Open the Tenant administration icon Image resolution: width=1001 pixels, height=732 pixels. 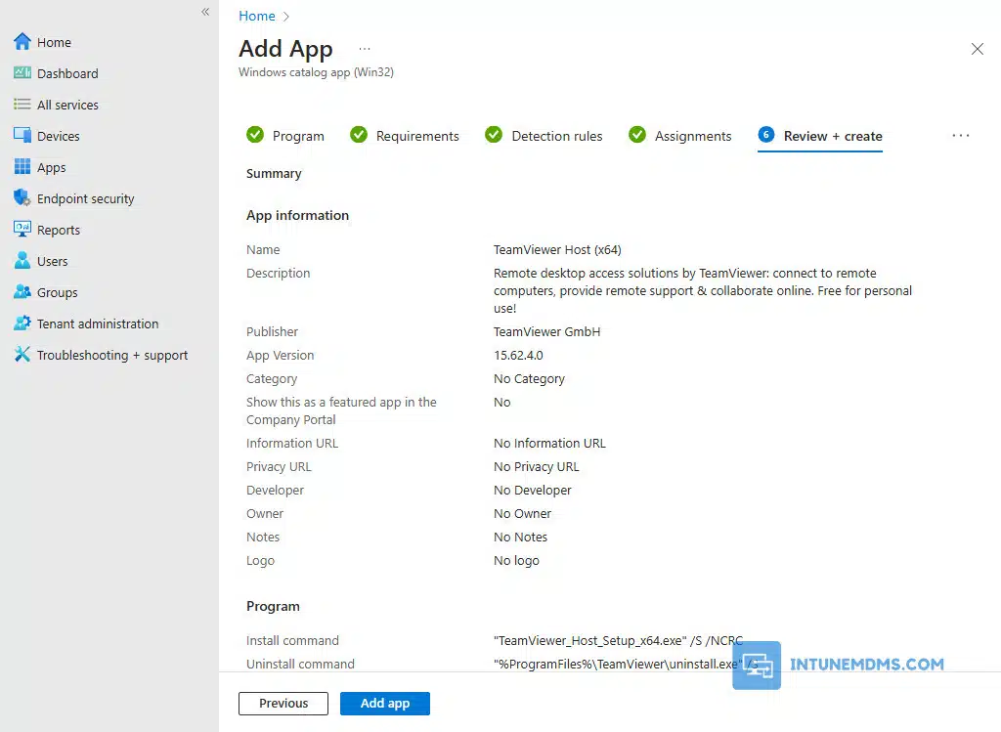[x=22, y=323]
